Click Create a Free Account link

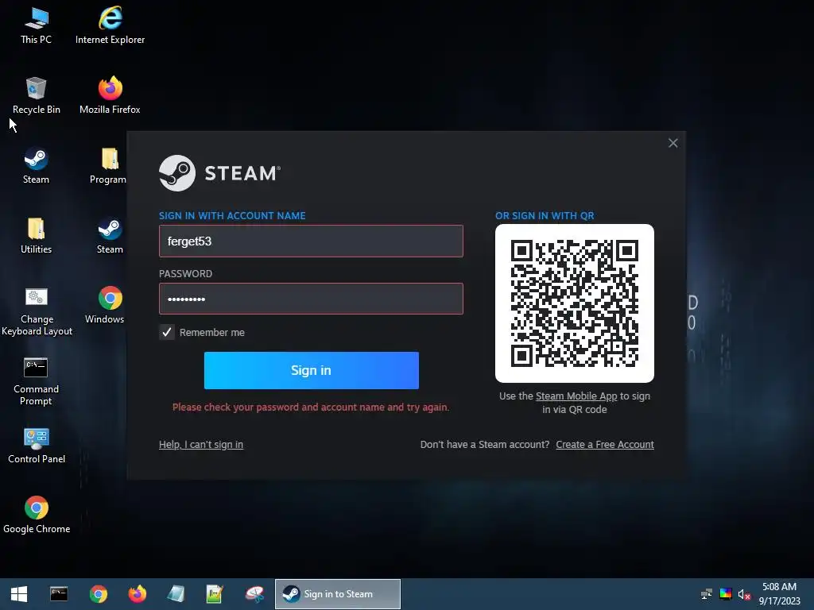[x=605, y=445]
